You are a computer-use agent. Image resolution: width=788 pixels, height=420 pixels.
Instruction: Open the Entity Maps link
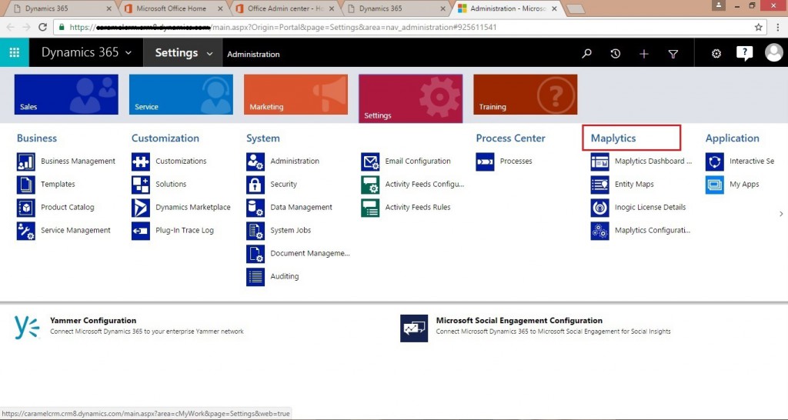(634, 185)
